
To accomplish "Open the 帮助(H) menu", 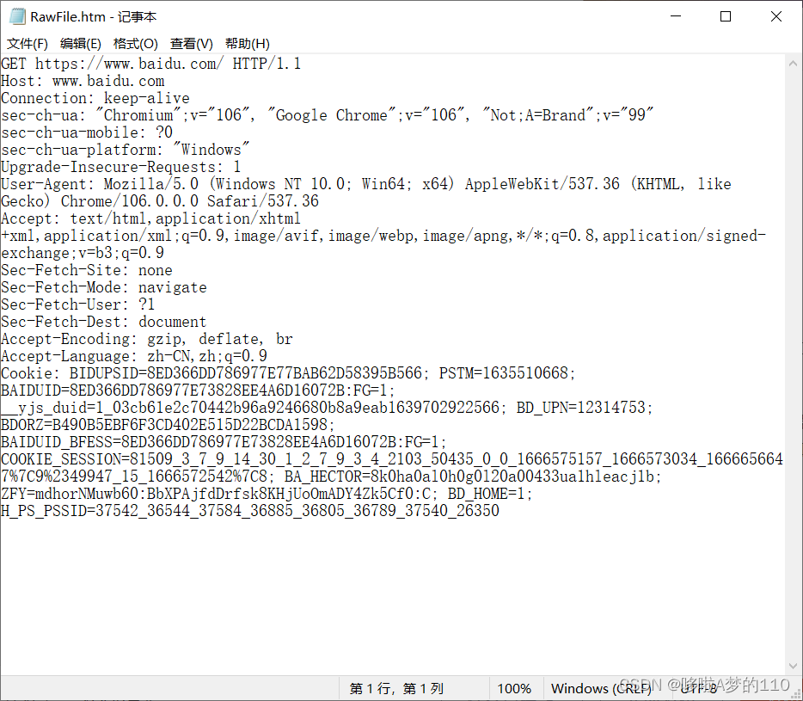I will pos(248,44).
